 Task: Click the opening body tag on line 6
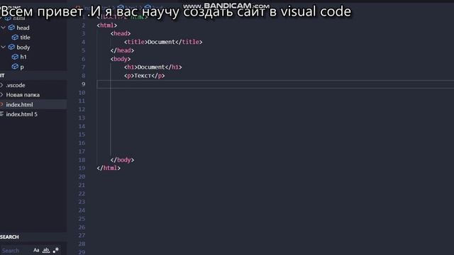(121, 59)
